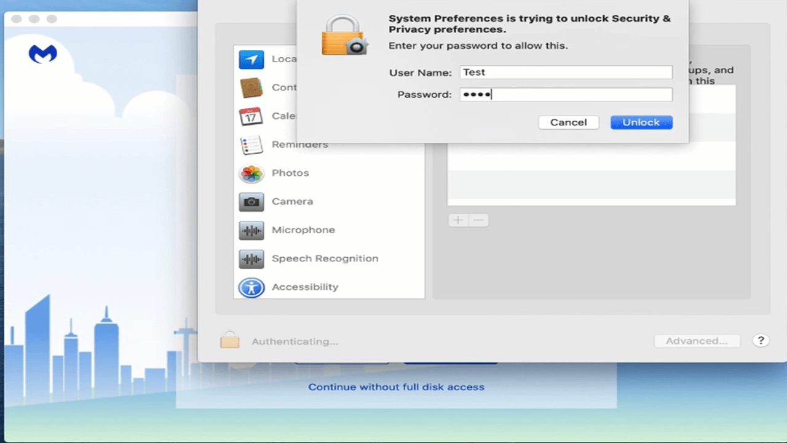The width and height of the screenshot is (787, 443).
Task: Click the Location Services arrow icon
Action: coord(251,60)
